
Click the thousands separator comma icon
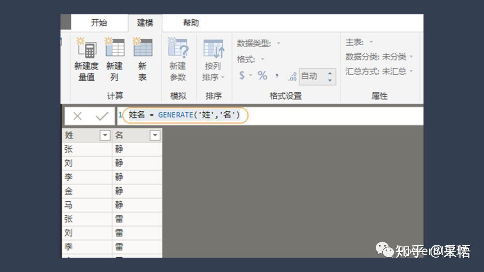click(x=277, y=76)
